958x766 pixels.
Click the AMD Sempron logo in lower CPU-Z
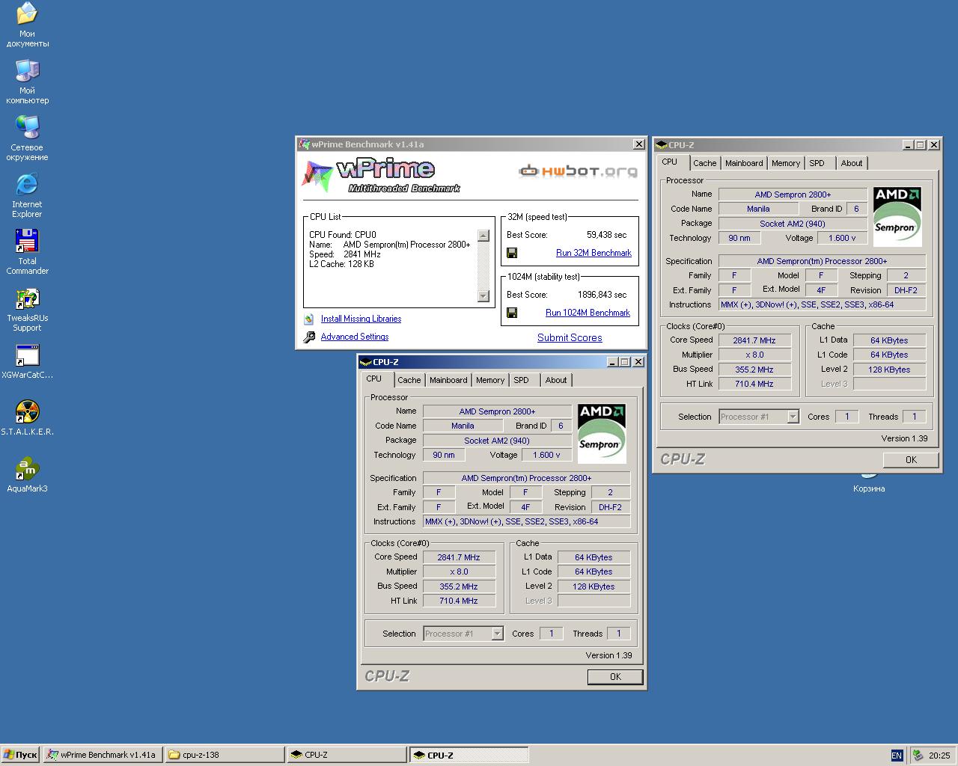602,434
